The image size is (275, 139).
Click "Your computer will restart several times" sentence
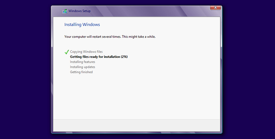tap(93, 37)
